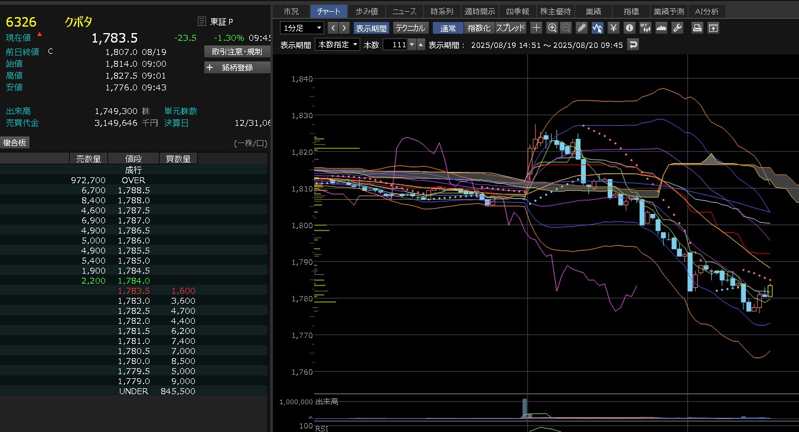Screen dimensions: 799x432
Task: Click the 1,784.0 ask price in order book
Action: click(133, 281)
